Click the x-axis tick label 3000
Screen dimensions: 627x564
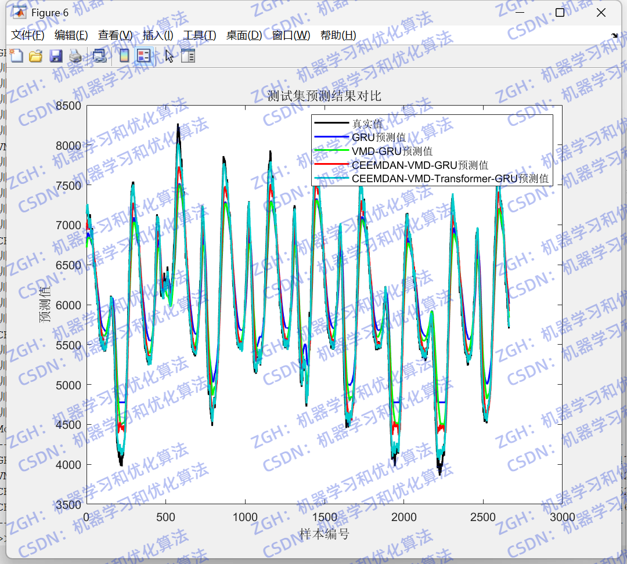coord(562,517)
